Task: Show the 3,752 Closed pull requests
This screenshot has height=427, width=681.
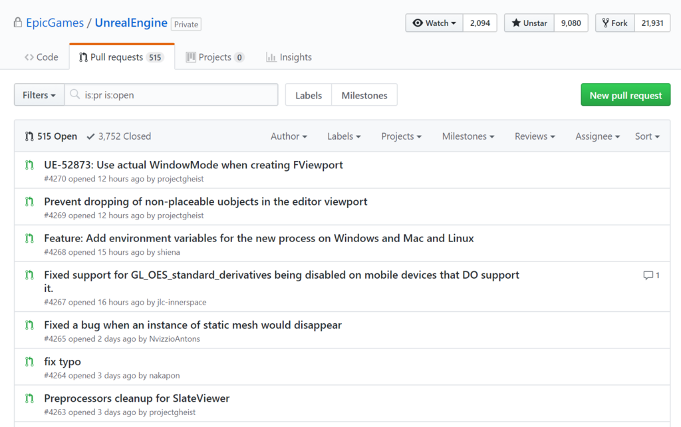Action: (118, 136)
